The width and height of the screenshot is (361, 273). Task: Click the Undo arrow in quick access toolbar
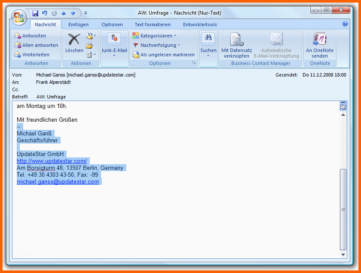click(x=45, y=13)
